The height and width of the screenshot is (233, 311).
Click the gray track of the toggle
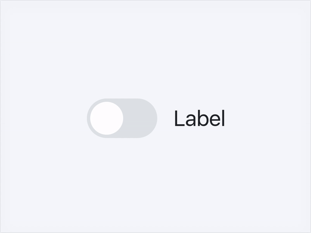[140, 118]
